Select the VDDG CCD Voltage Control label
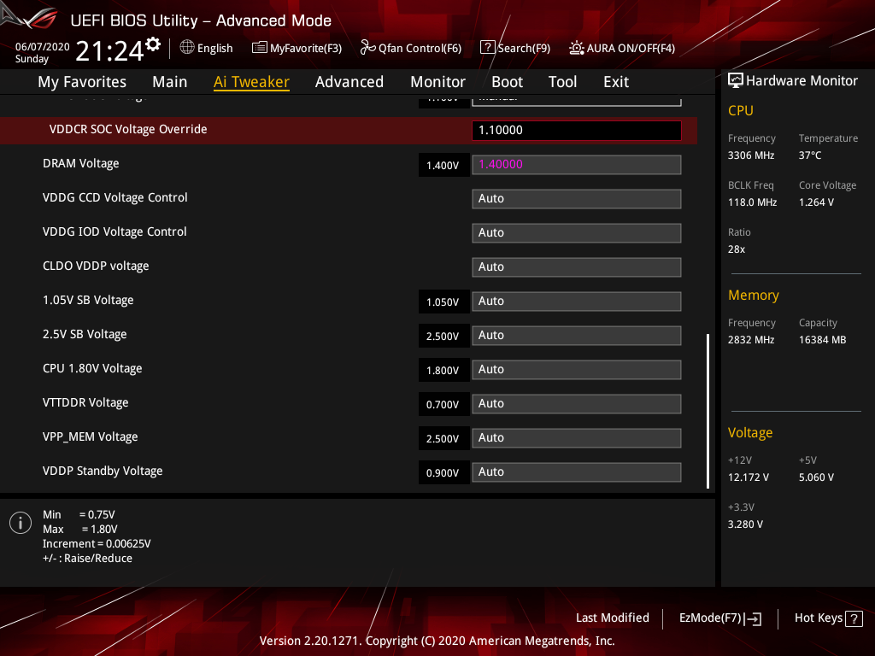The image size is (875, 656). tap(115, 197)
